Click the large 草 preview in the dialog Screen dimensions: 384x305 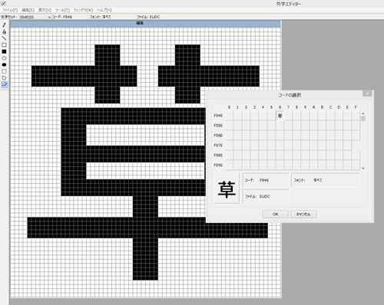(227, 189)
